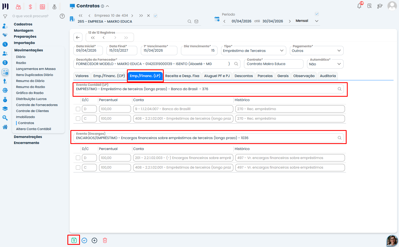The height and width of the screenshot is (247, 399).
Task: Open the Pagamento dropdown
Action: [317, 51]
